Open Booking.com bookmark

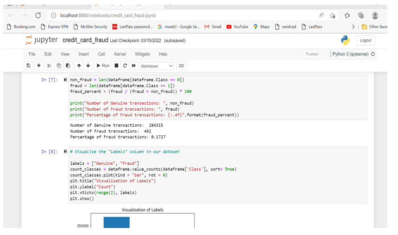coord(21,27)
